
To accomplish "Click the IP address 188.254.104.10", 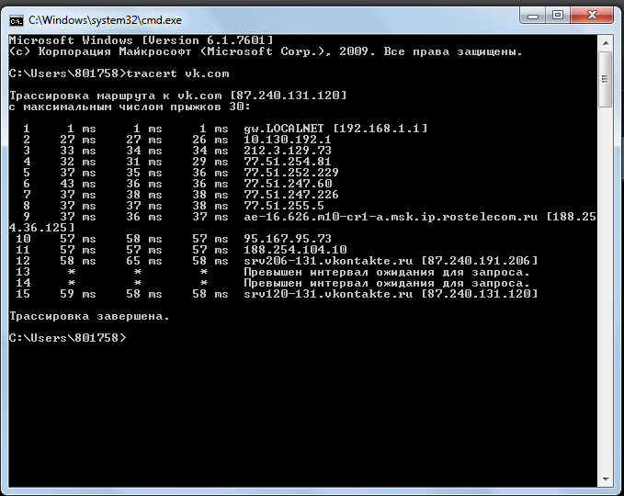I will click(295, 250).
